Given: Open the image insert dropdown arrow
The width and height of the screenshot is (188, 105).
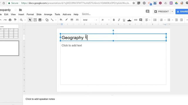Looking at the screenshot, I should tap(43, 20).
